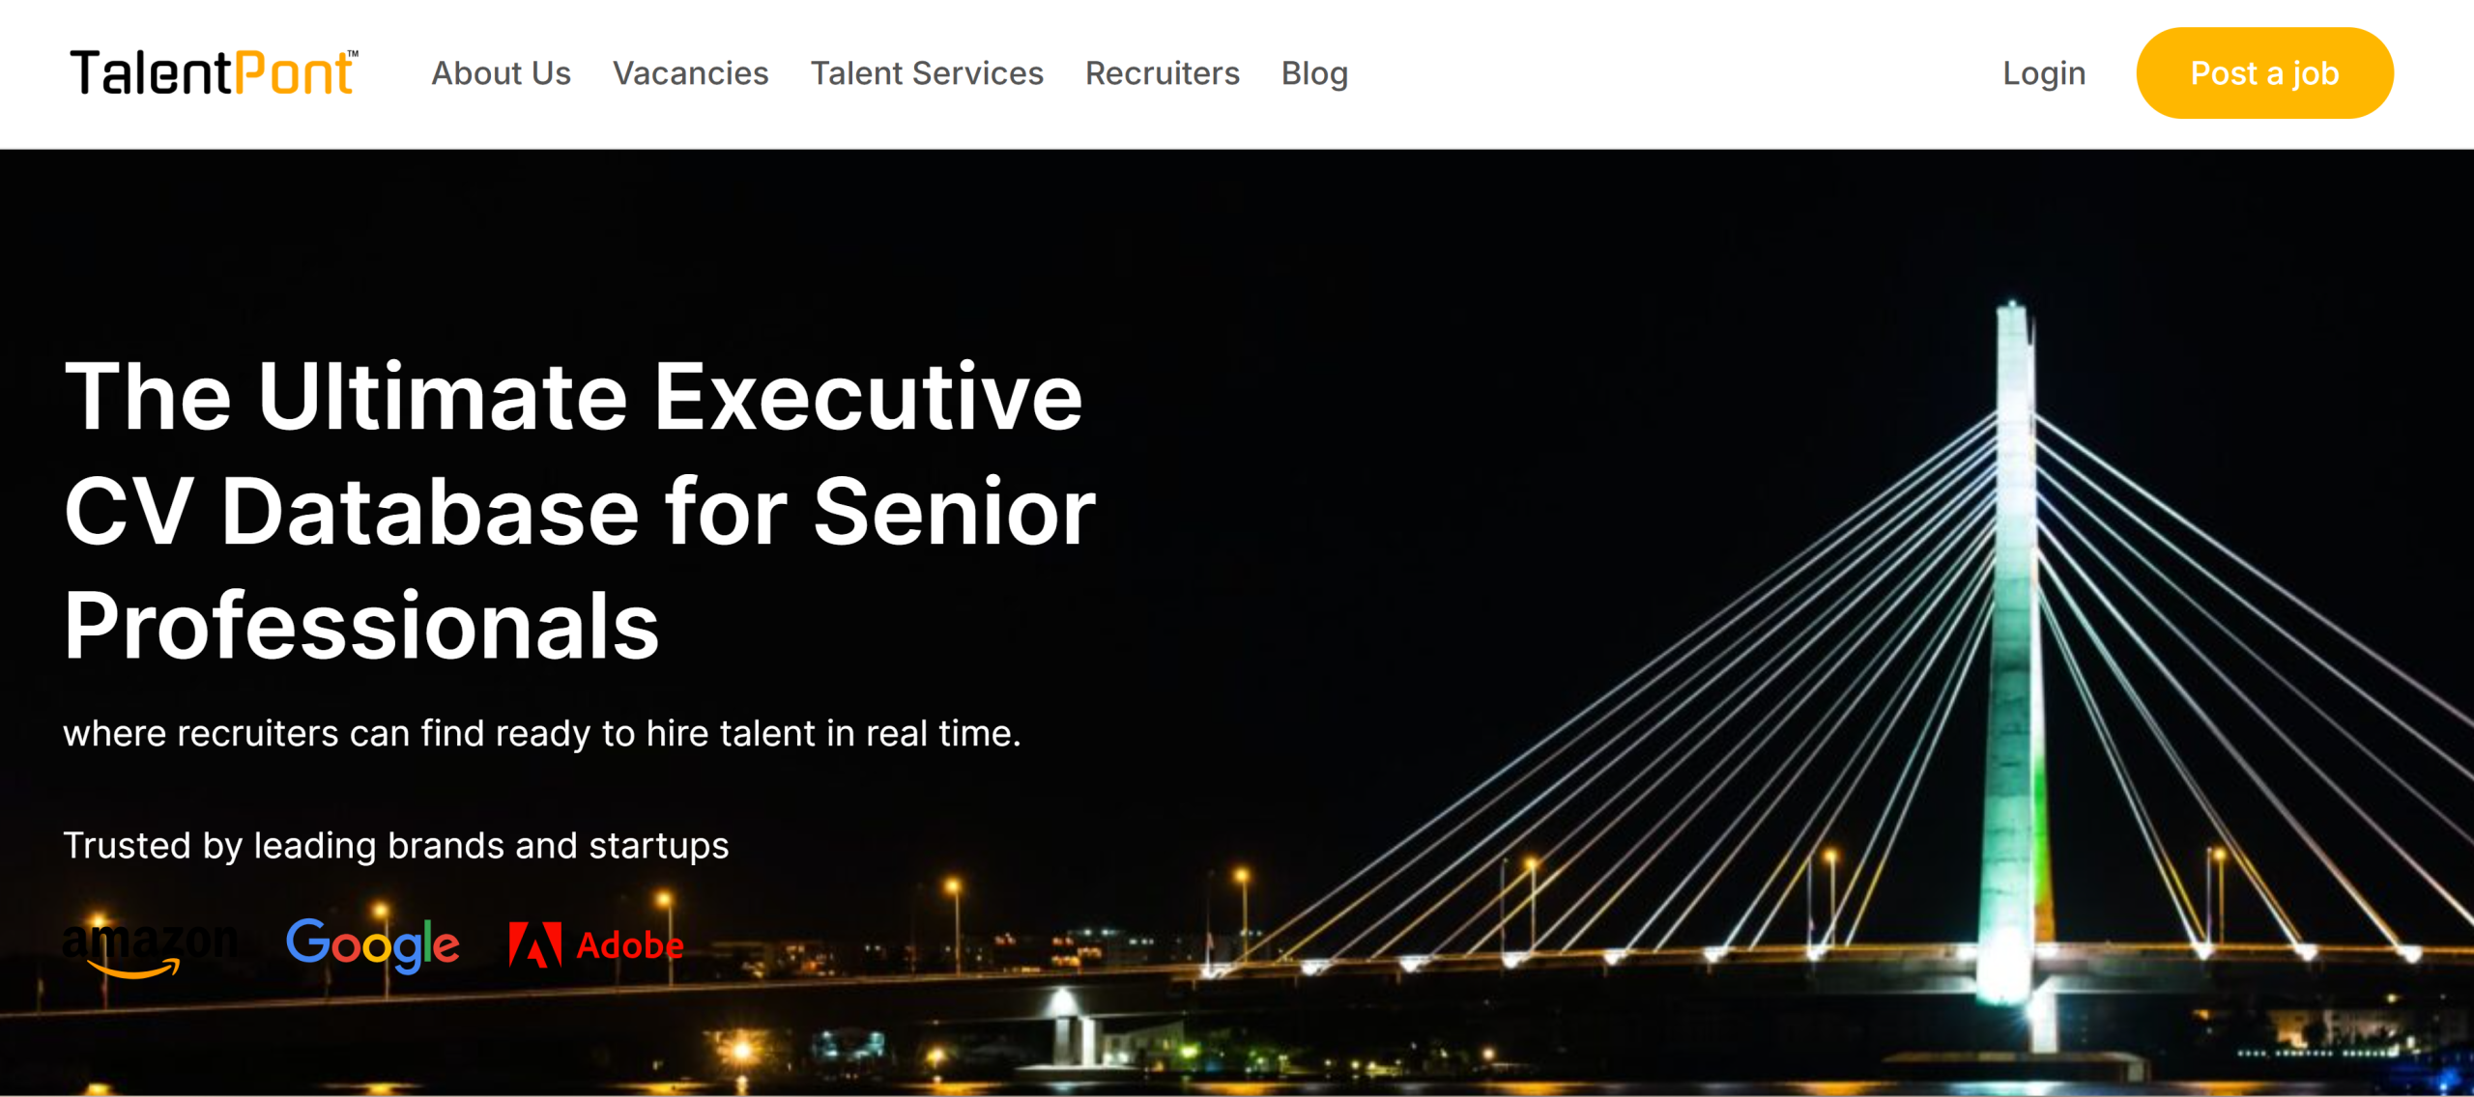This screenshot has width=2474, height=1097.
Task: Click the red Adobe 'A' emblem
Action: click(535, 944)
